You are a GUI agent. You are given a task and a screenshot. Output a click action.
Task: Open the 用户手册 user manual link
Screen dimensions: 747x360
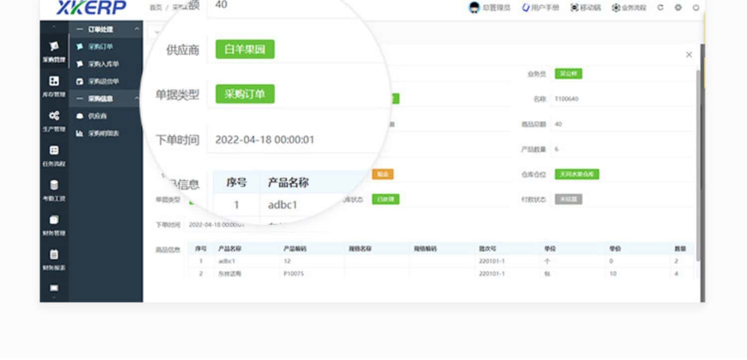540,7
